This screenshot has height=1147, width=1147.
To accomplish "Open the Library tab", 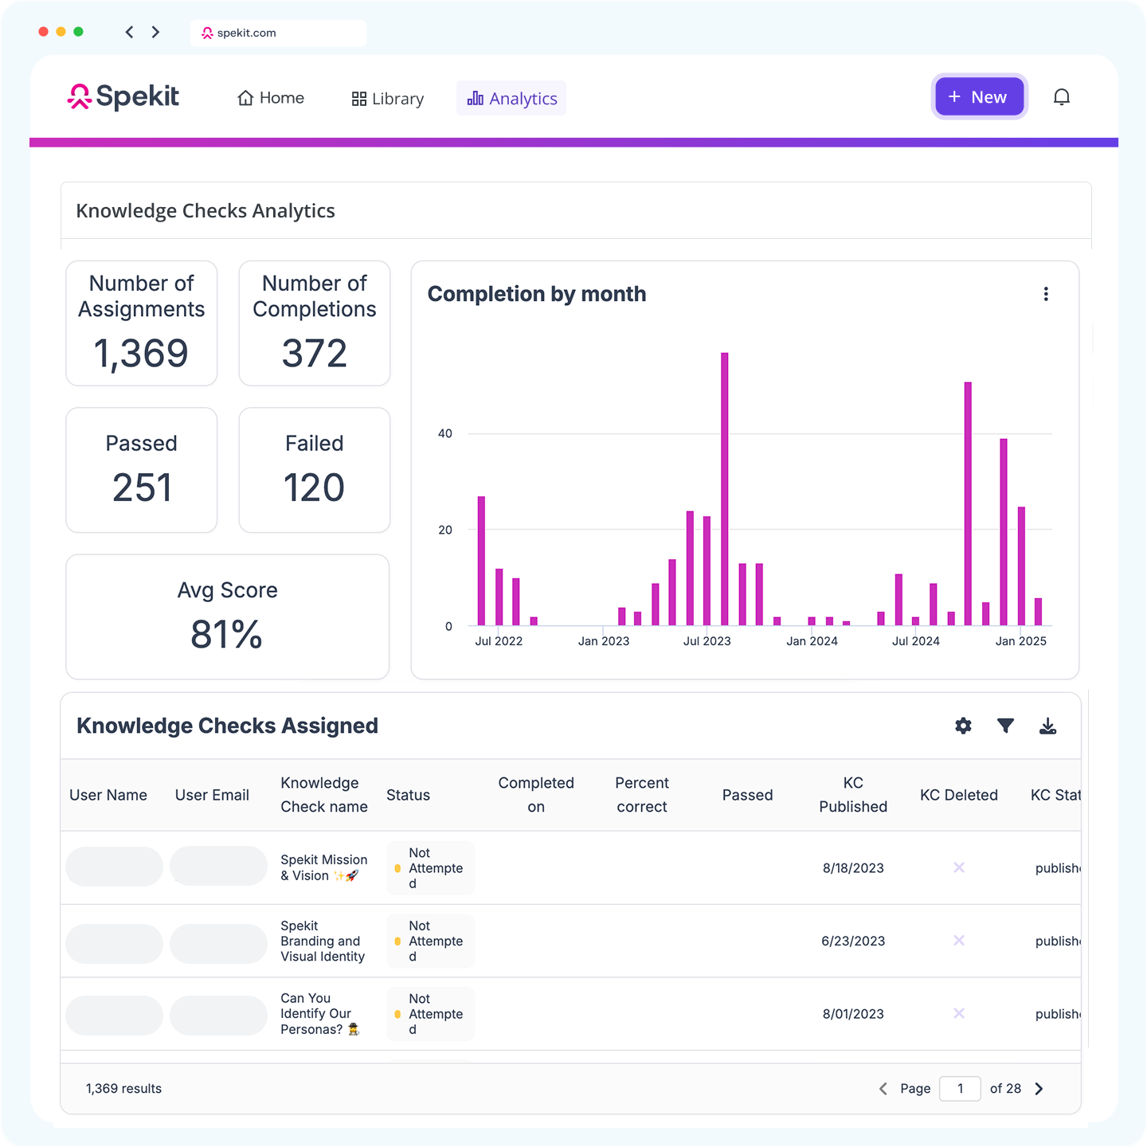I will [388, 99].
